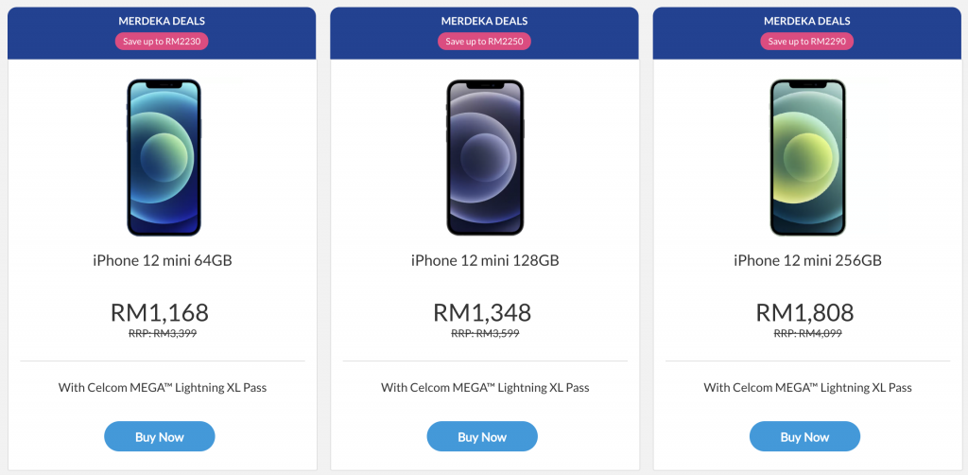Click the struck-through RRP: RM4,099 text
968x475 pixels.
point(807,333)
